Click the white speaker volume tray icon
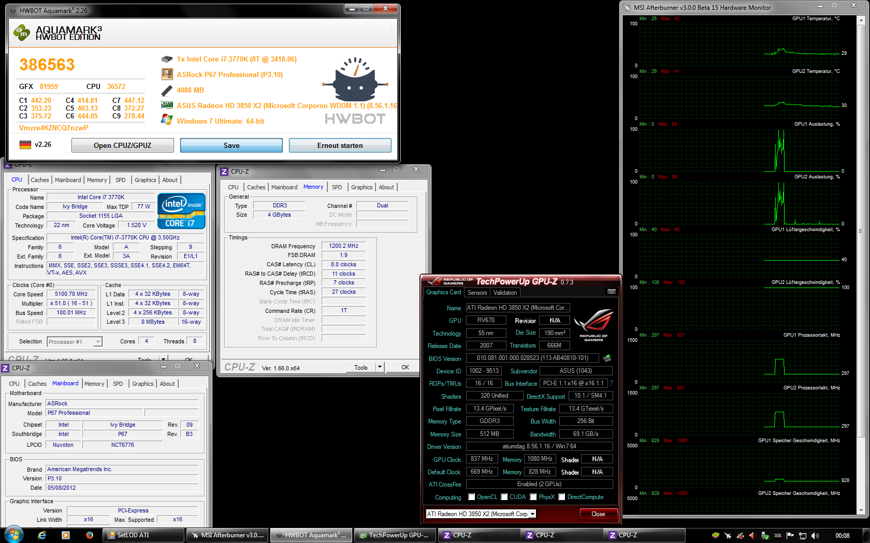Screen dimensions: 870x543 click(815, 535)
